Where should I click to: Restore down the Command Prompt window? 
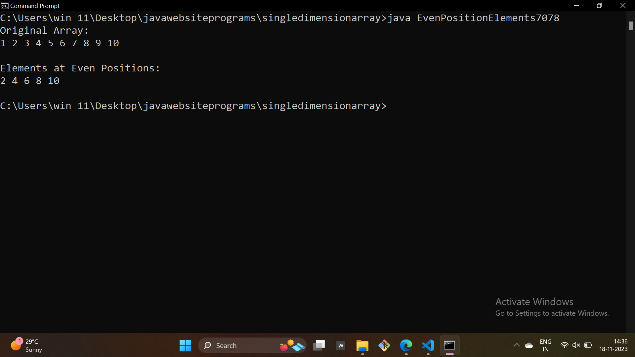coord(599,6)
